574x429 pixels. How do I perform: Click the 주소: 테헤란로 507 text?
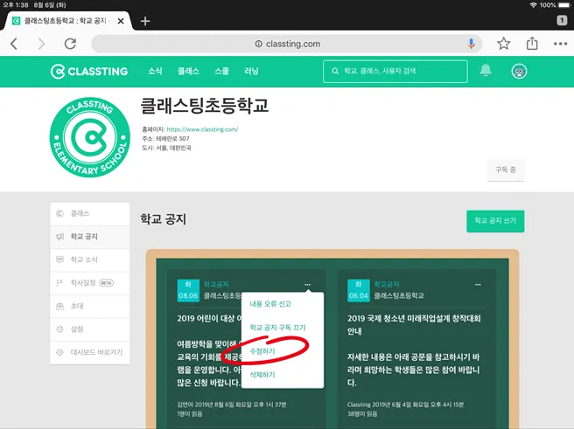click(165, 139)
